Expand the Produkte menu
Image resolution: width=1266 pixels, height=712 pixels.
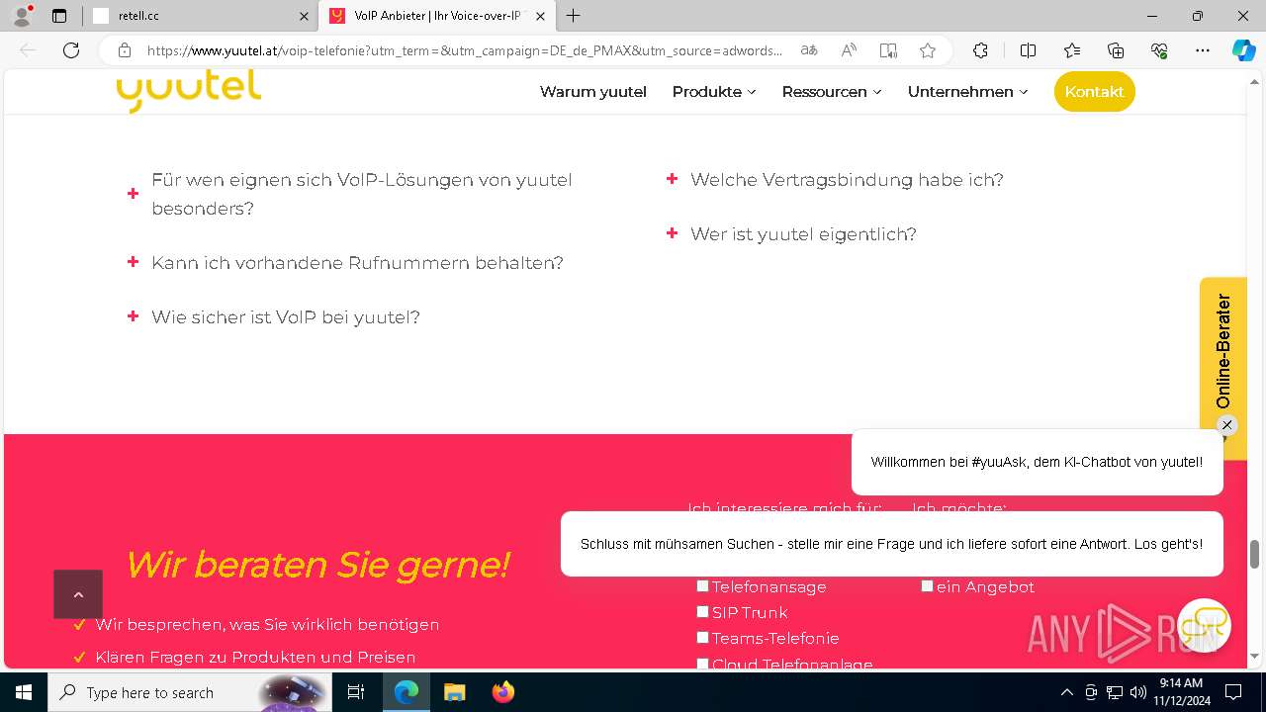[714, 91]
